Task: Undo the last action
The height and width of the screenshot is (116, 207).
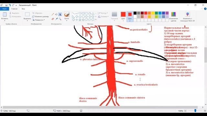Action: coord(10,5)
